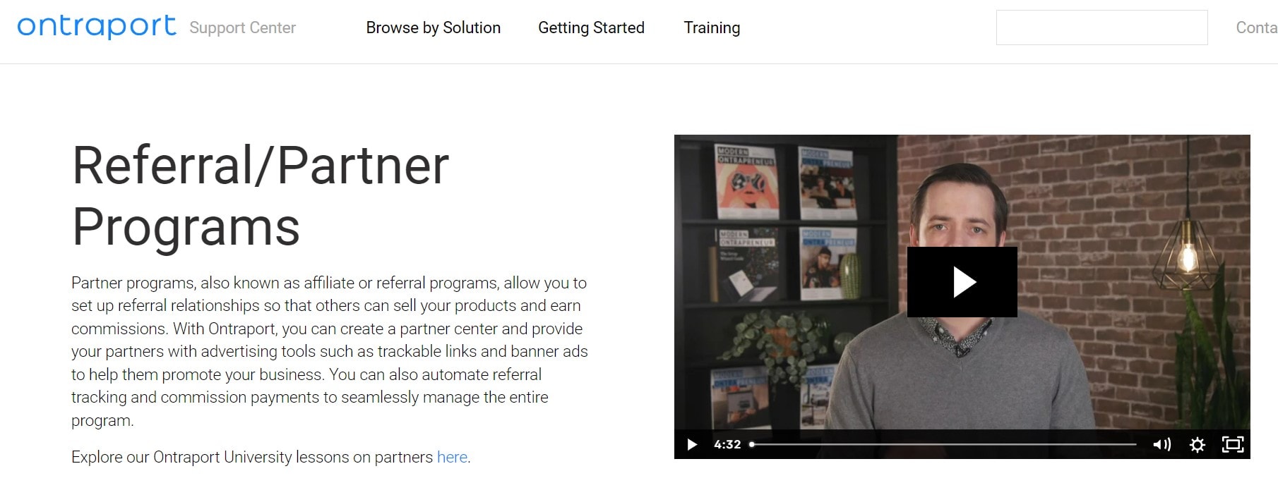
Task: Open the partially visible Contact link
Action: (1257, 27)
